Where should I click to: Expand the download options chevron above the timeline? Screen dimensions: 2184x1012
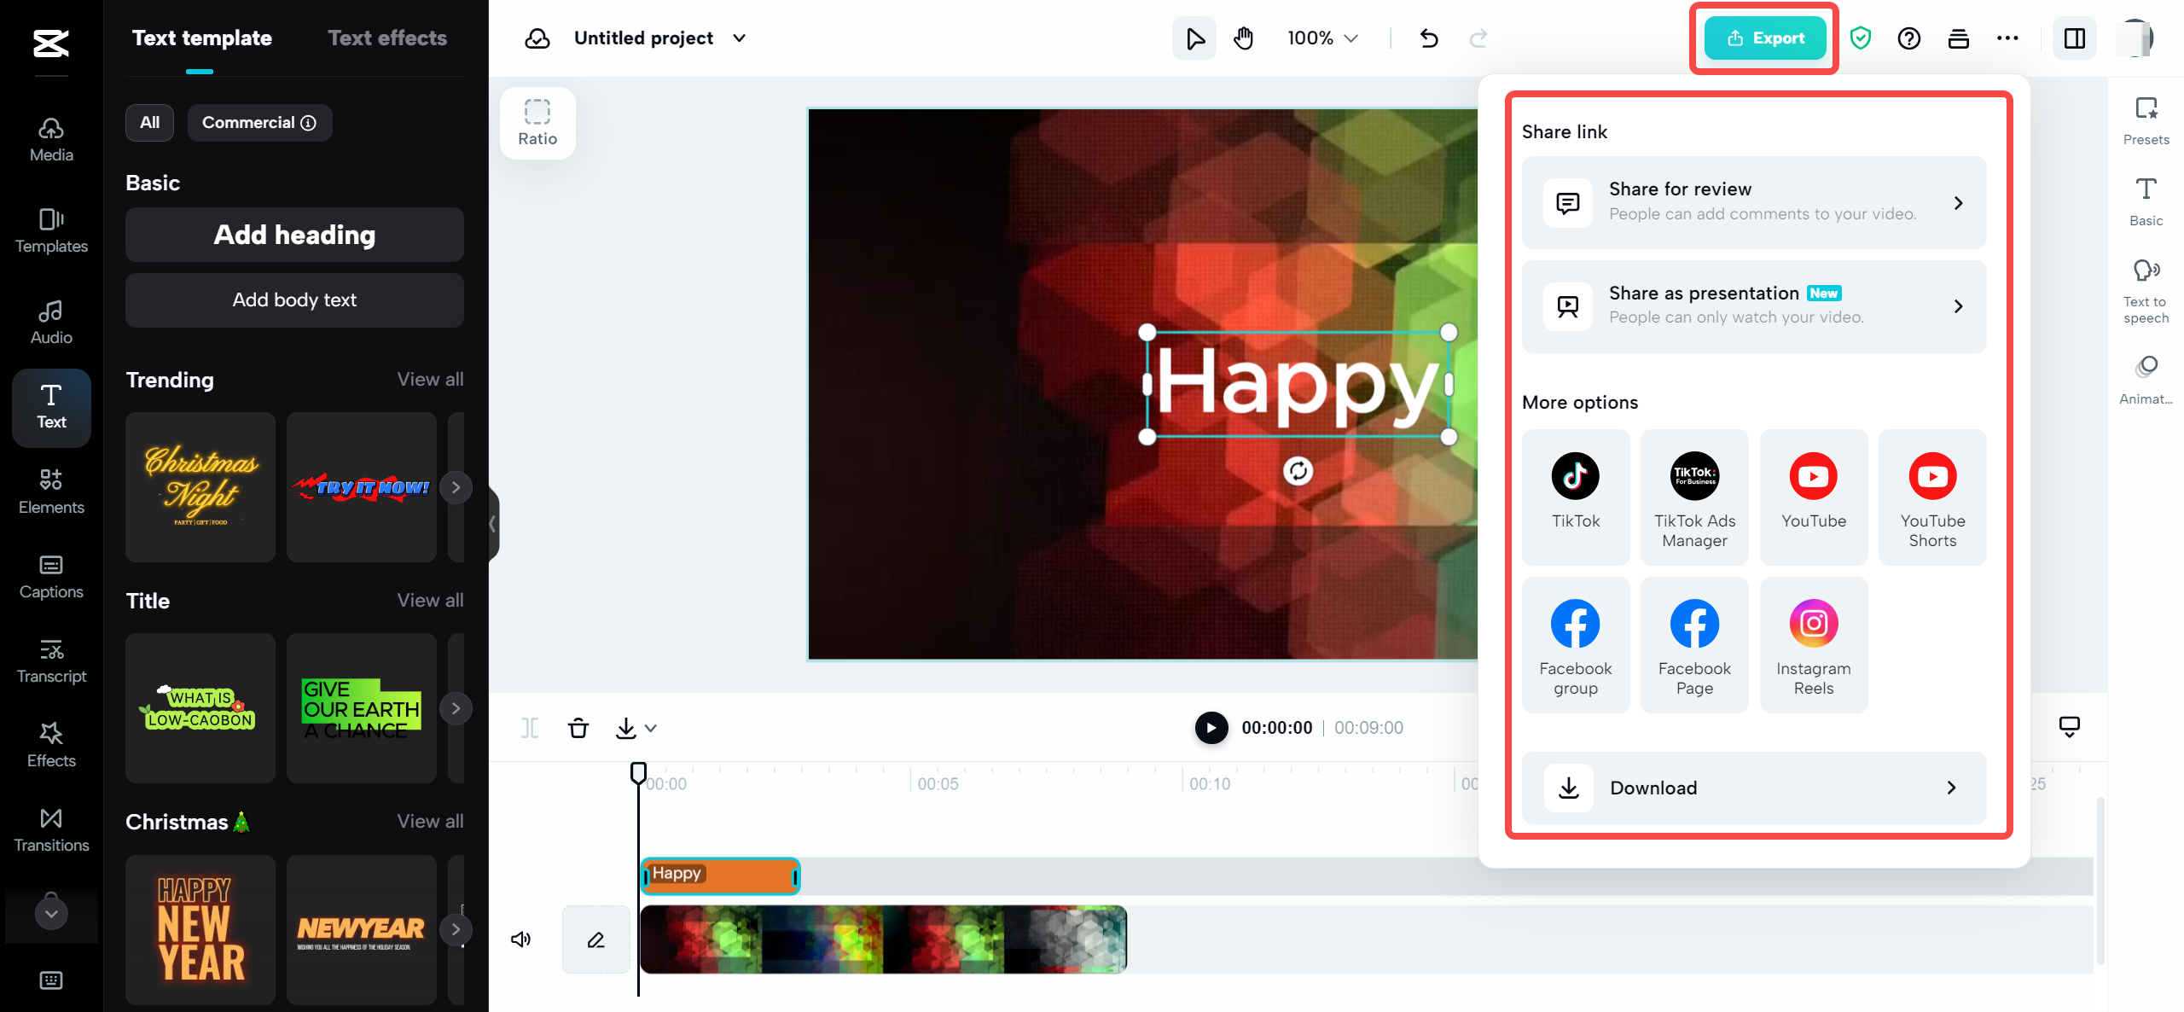coord(652,728)
